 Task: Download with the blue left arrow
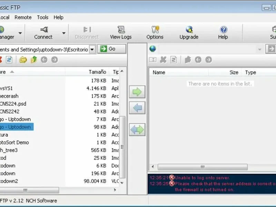click(x=137, y=108)
